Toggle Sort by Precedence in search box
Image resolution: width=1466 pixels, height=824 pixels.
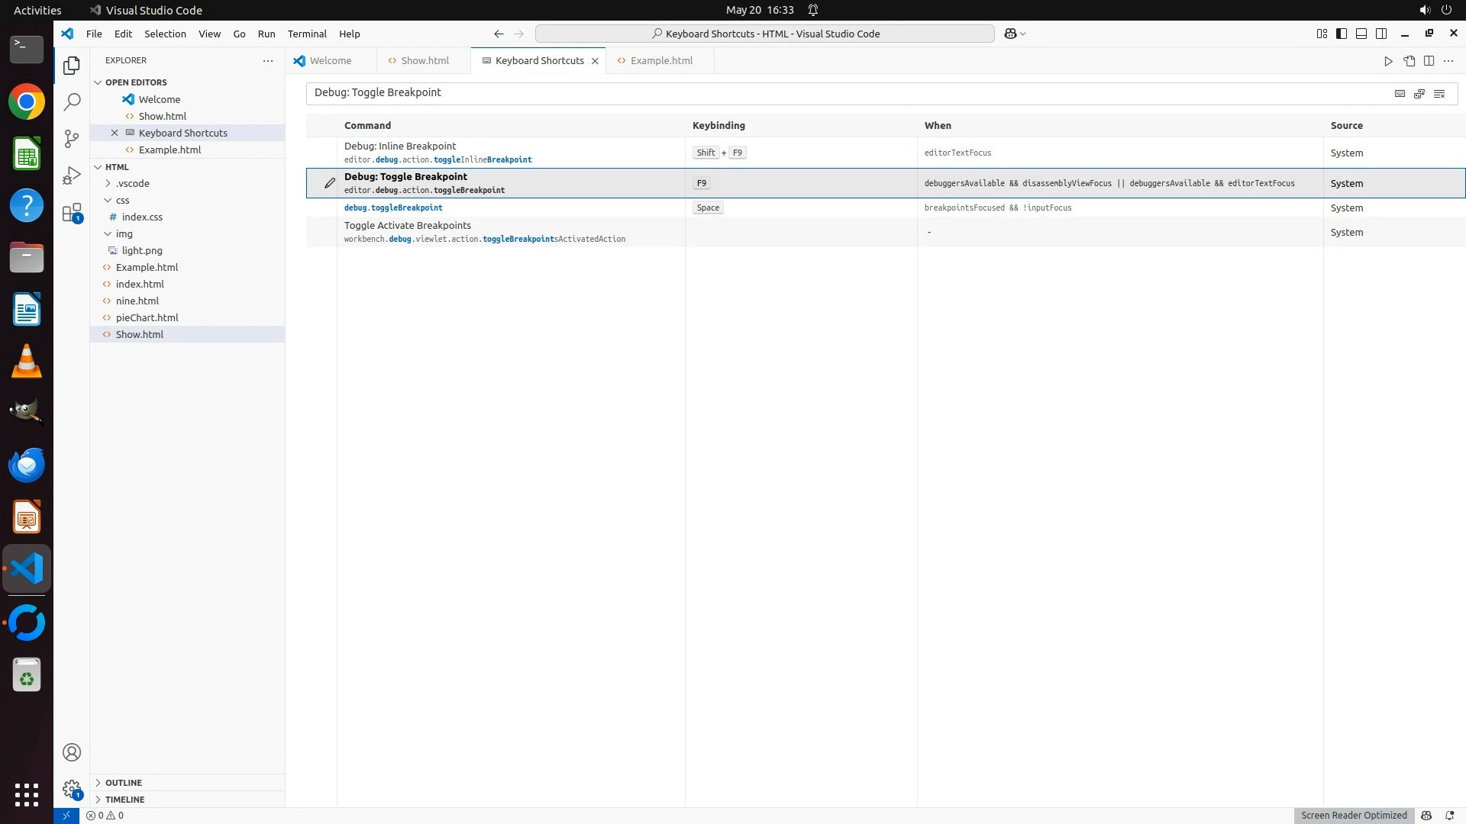(x=1419, y=93)
